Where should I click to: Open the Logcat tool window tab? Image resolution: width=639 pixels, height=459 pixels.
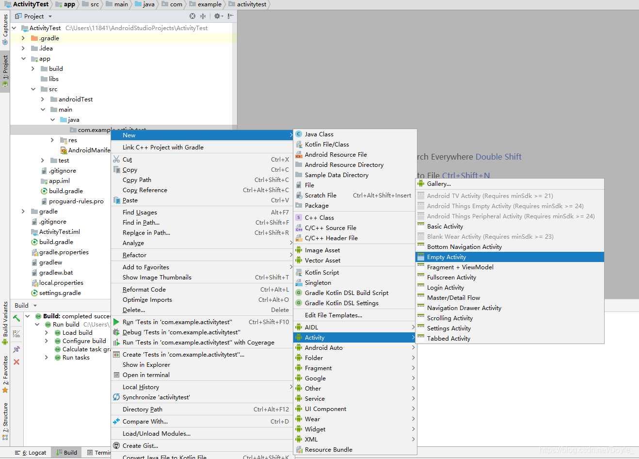pos(31,453)
